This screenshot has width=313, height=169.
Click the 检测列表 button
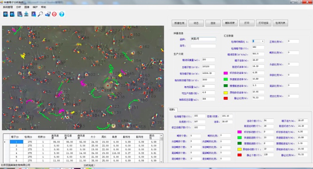tap(281, 23)
